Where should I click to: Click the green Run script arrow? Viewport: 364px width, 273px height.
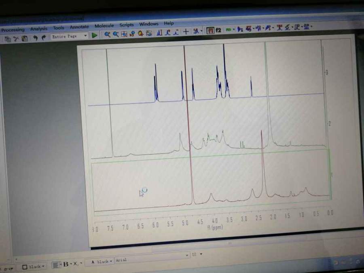(x=95, y=35)
